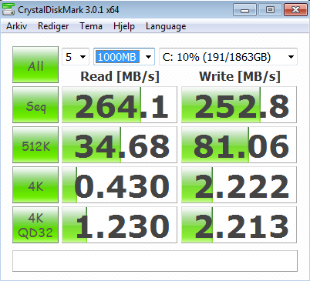Open the test count dropdown showing 5
The image size is (310, 281).
click(76, 56)
